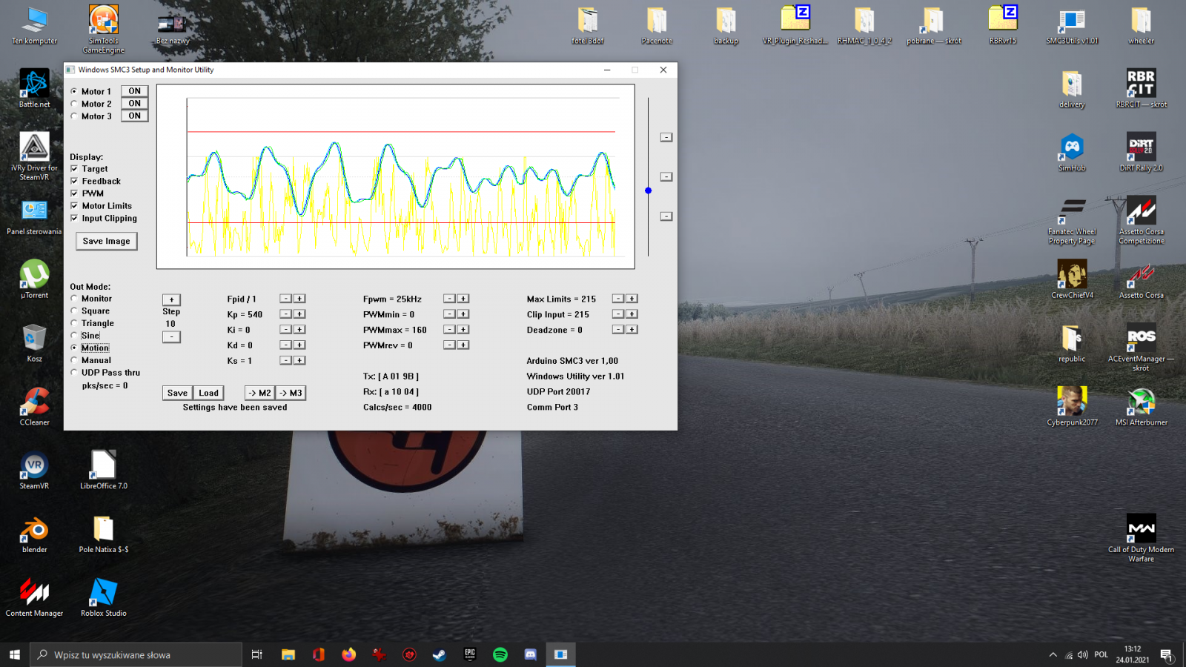
Task: Open Steam from the taskbar
Action: (440, 654)
